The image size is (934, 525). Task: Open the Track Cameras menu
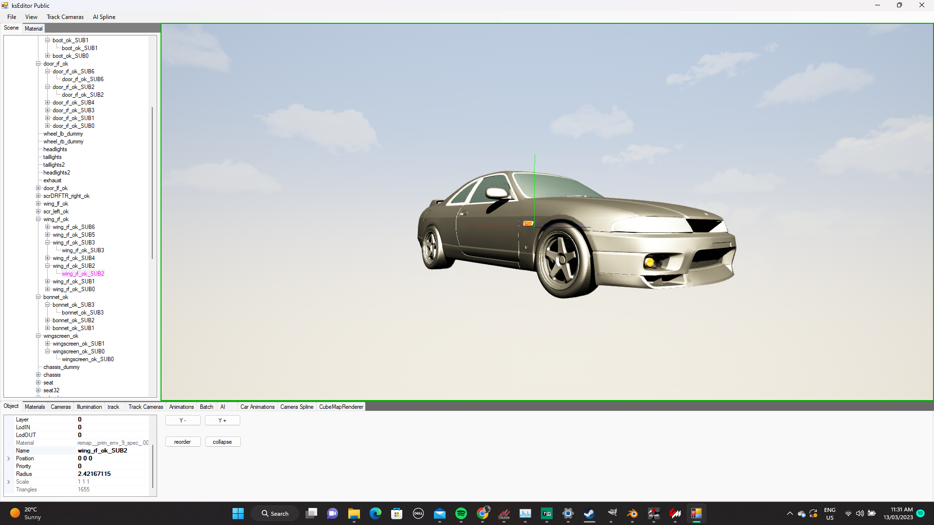pos(65,17)
